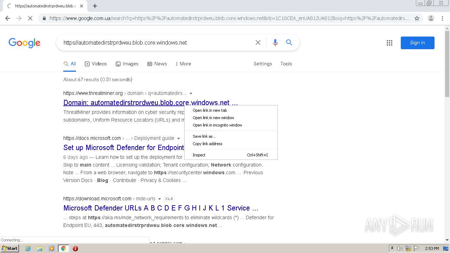Image resolution: width=450 pixels, height=253 pixels.
Task: Switch to Videos results tab
Action: pos(96,64)
